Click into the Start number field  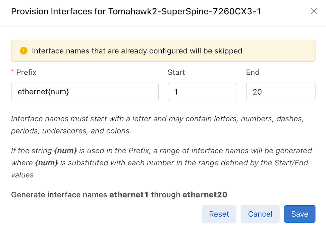click(202, 92)
